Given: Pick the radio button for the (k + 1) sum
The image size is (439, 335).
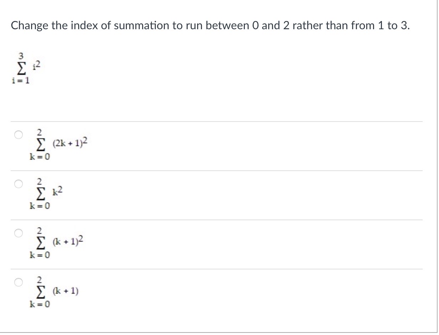Looking at the screenshot, I should tap(19, 282).
